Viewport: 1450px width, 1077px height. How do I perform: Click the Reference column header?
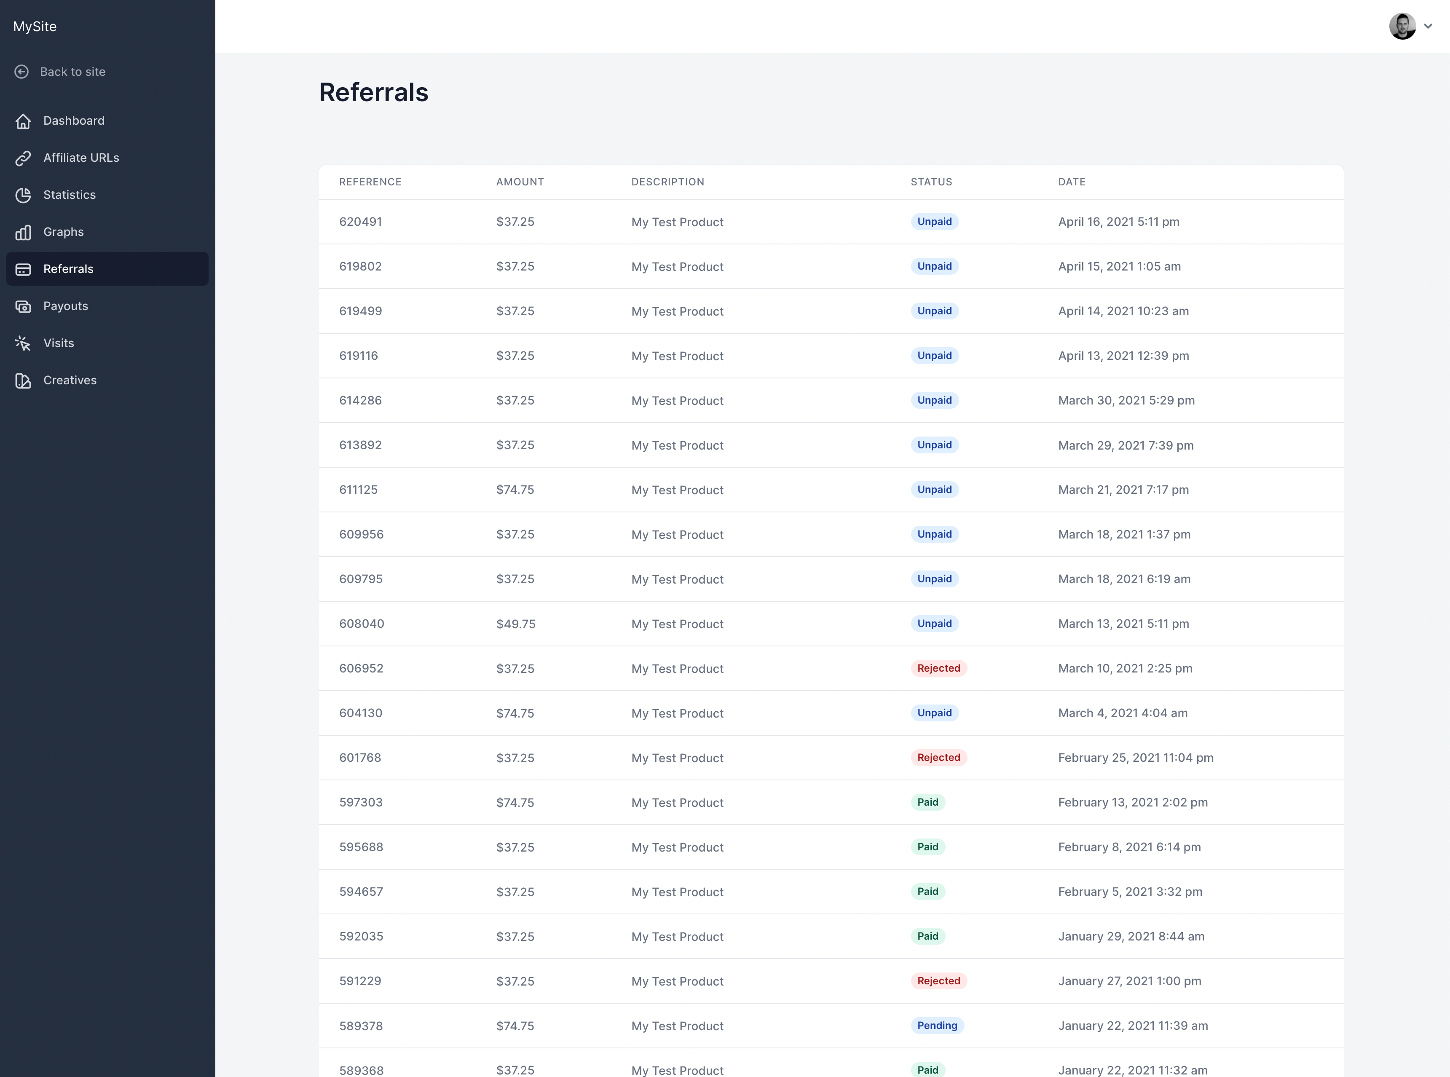(370, 182)
